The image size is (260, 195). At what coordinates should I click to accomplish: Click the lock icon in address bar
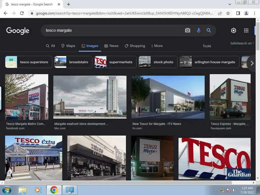[x=32, y=13]
